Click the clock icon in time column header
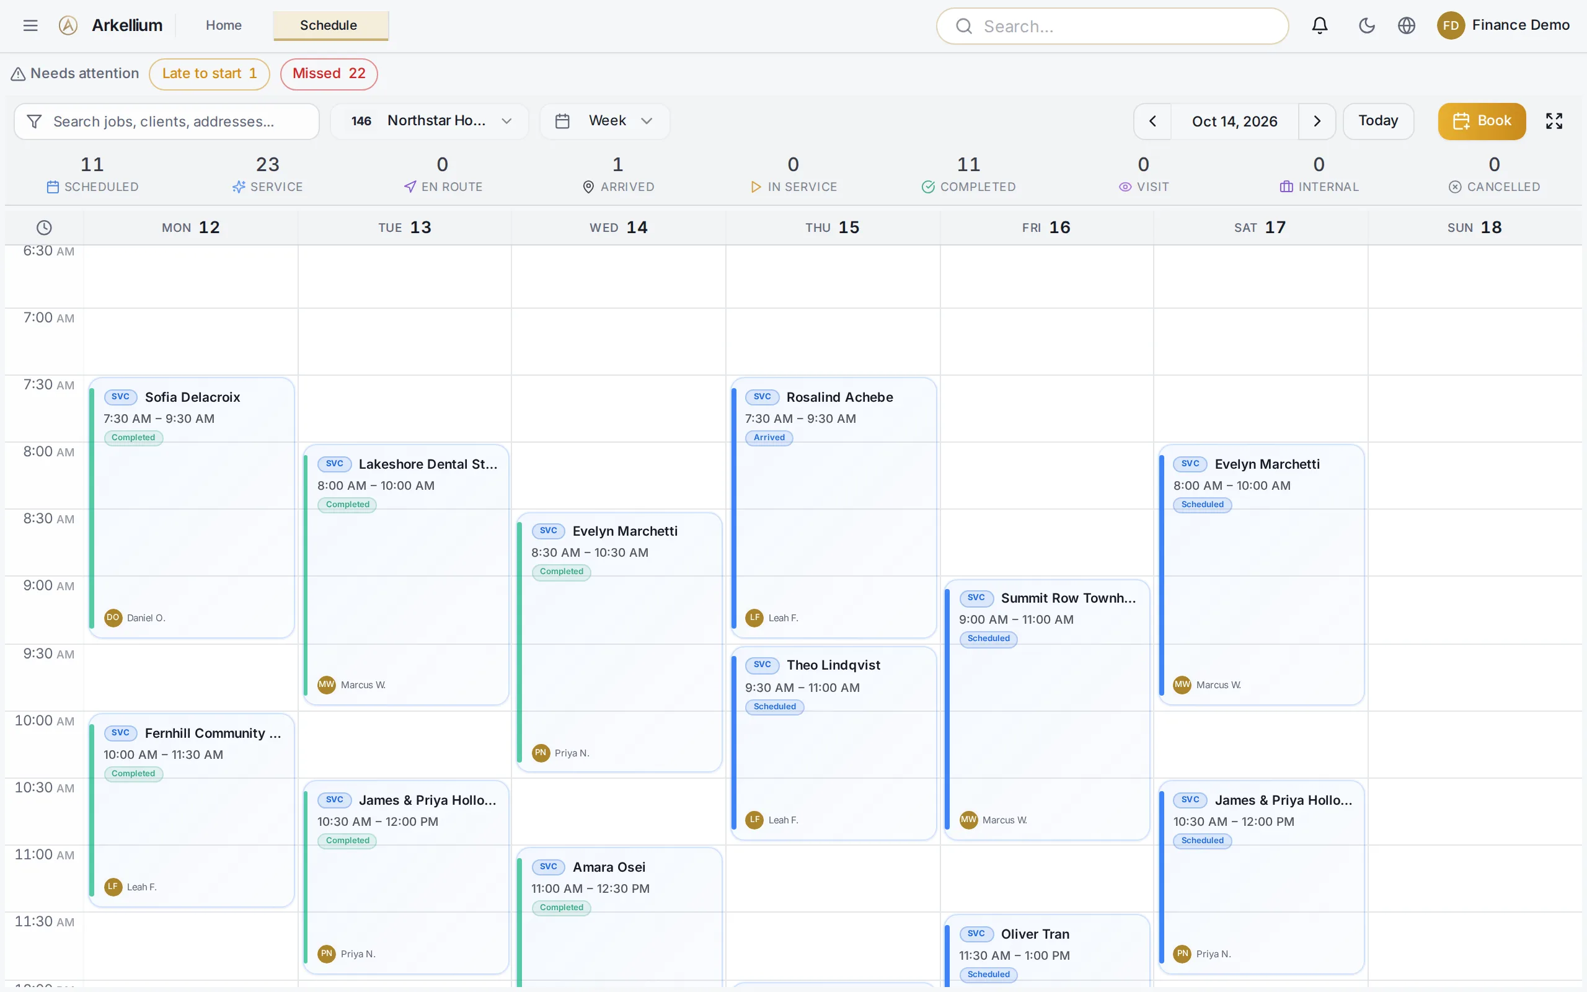Image resolution: width=1587 pixels, height=992 pixels. pos(44,228)
